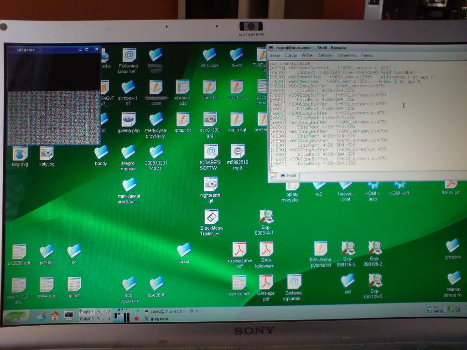Switch to Pulpit 4 virtual desktop

click(103, 319)
